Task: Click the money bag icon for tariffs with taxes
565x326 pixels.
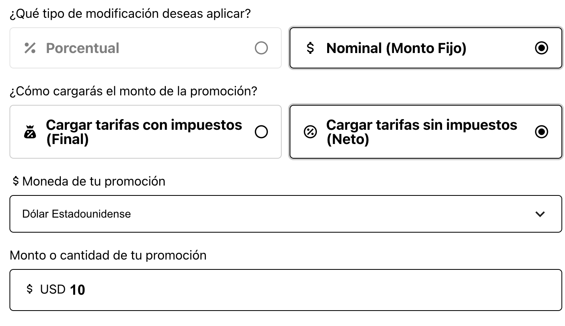Action: tap(31, 132)
